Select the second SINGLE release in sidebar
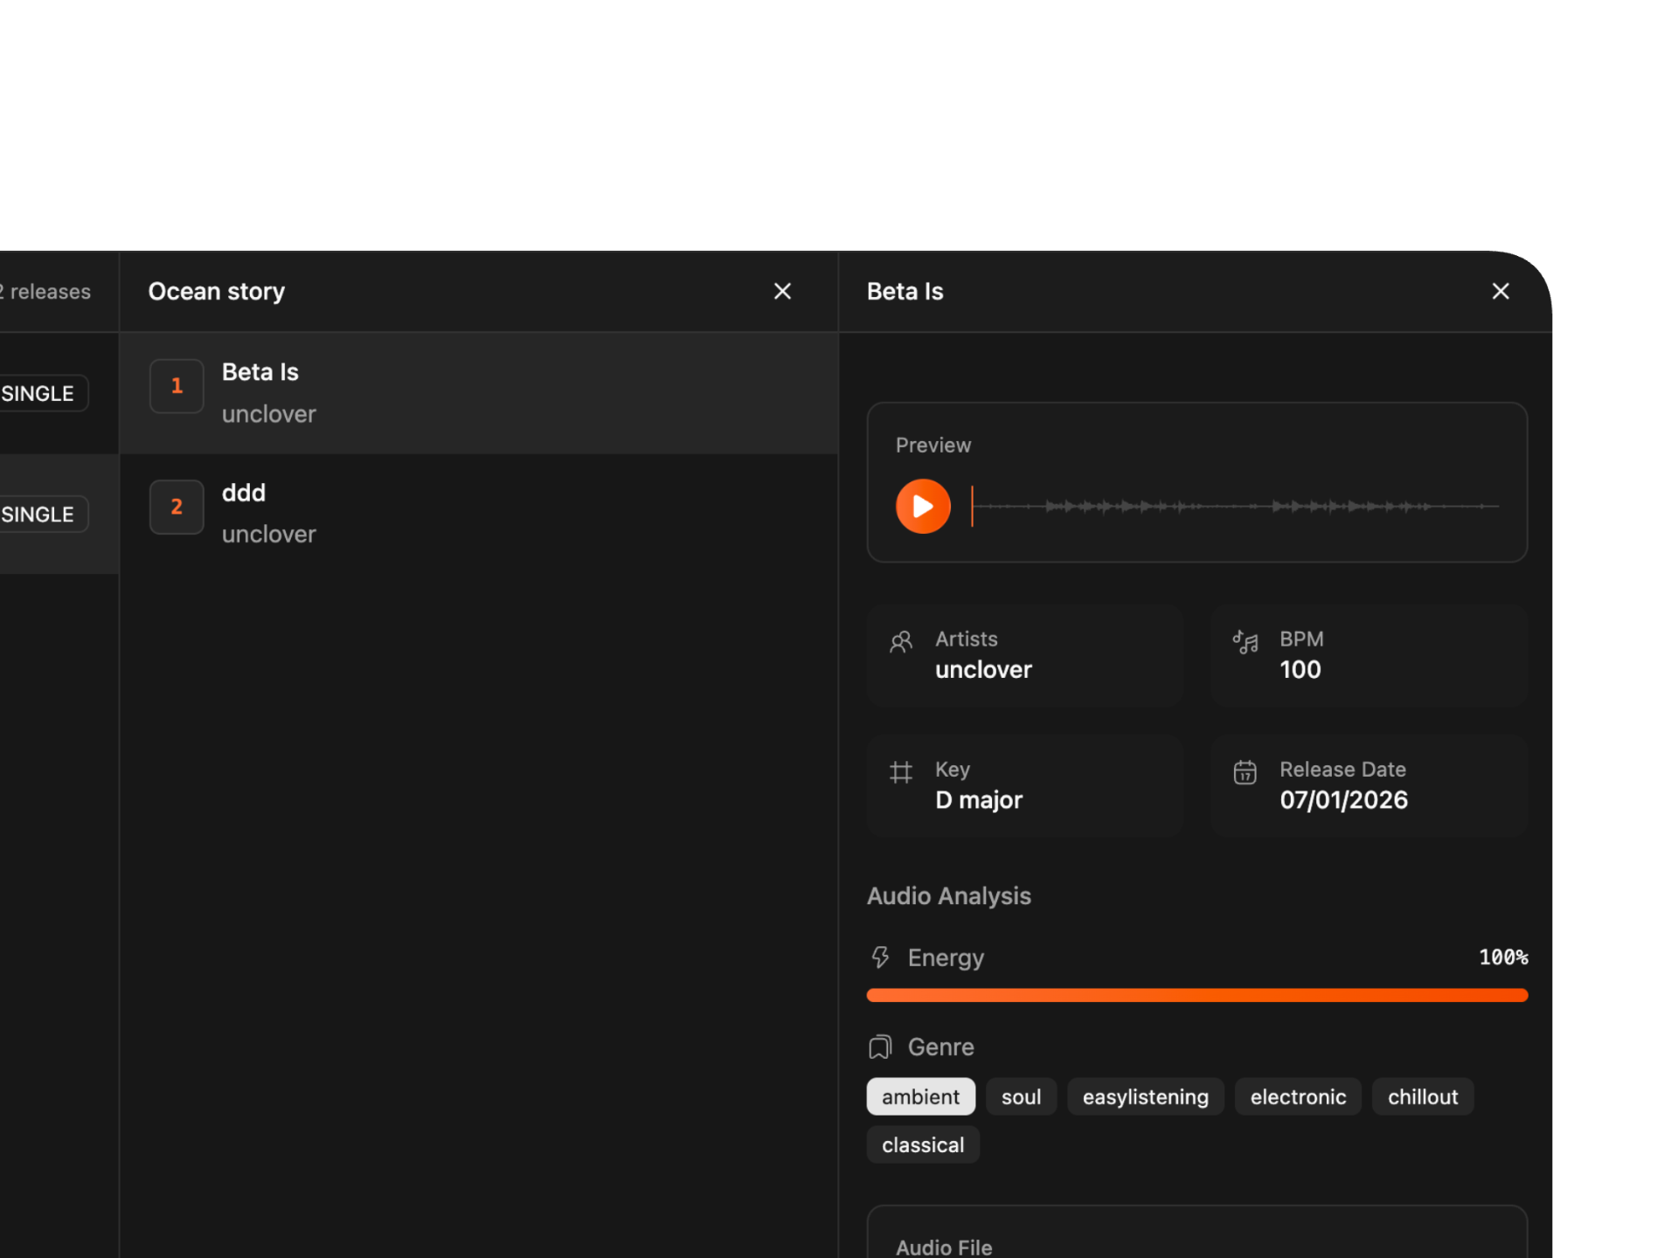 35,514
